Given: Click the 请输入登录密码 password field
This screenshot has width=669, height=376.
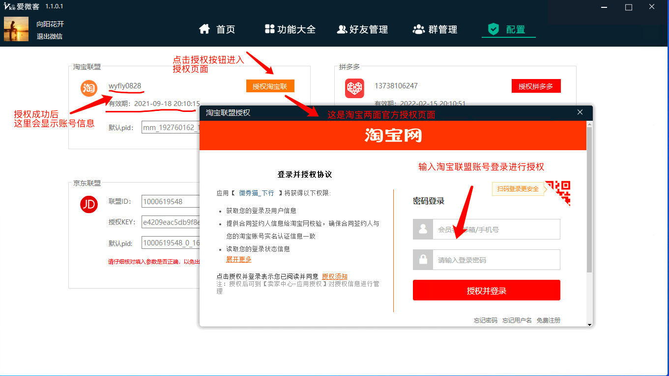Looking at the screenshot, I should click(496, 260).
